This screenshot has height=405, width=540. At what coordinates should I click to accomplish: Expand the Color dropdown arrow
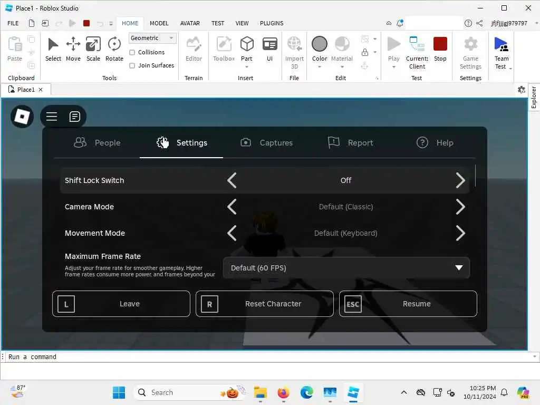319,67
